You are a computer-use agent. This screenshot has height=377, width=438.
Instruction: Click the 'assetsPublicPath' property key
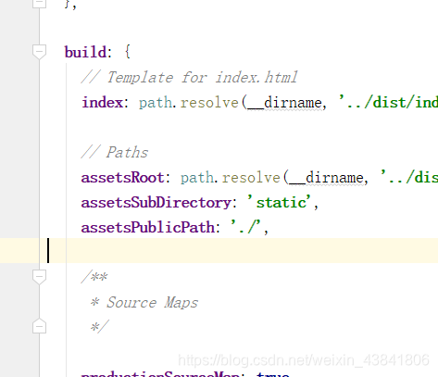(x=147, y=228)
